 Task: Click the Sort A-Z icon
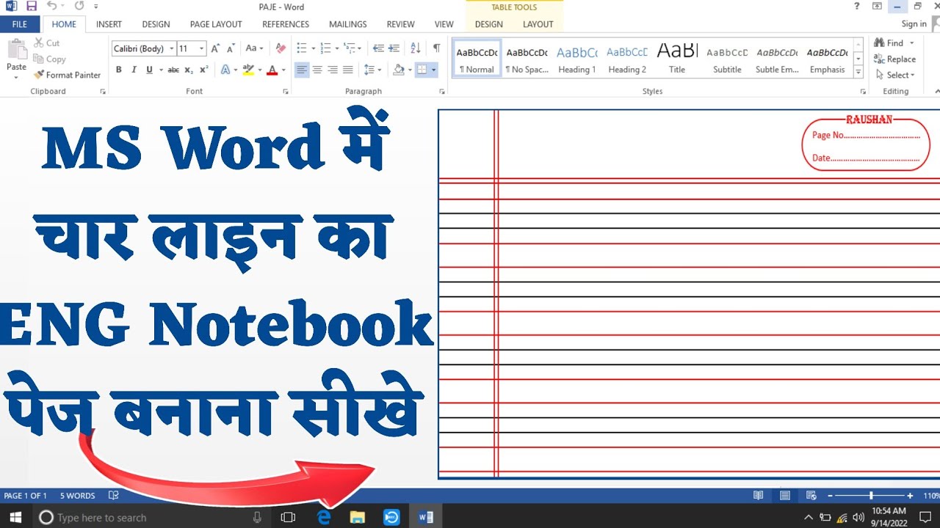[416, 48]
